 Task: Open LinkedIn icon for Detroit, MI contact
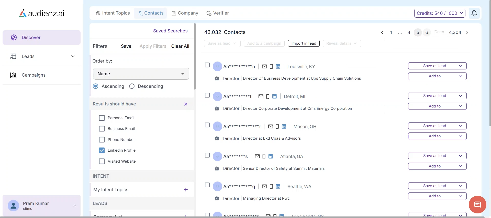[274, 96]
